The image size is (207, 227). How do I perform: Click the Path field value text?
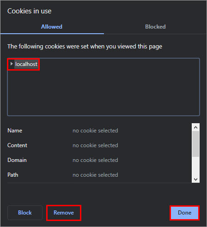pyautogui.click(x=95, y=175)
